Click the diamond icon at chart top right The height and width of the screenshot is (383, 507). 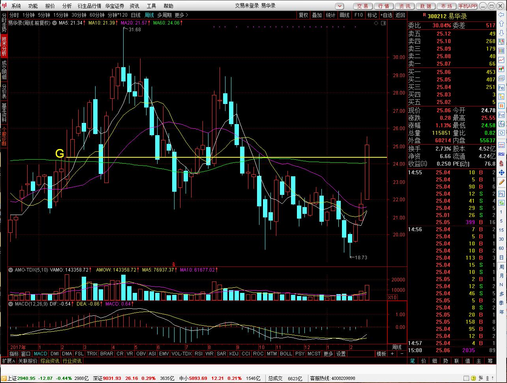tap(377, 23)
